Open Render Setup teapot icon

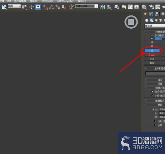[x=151, y=7]
